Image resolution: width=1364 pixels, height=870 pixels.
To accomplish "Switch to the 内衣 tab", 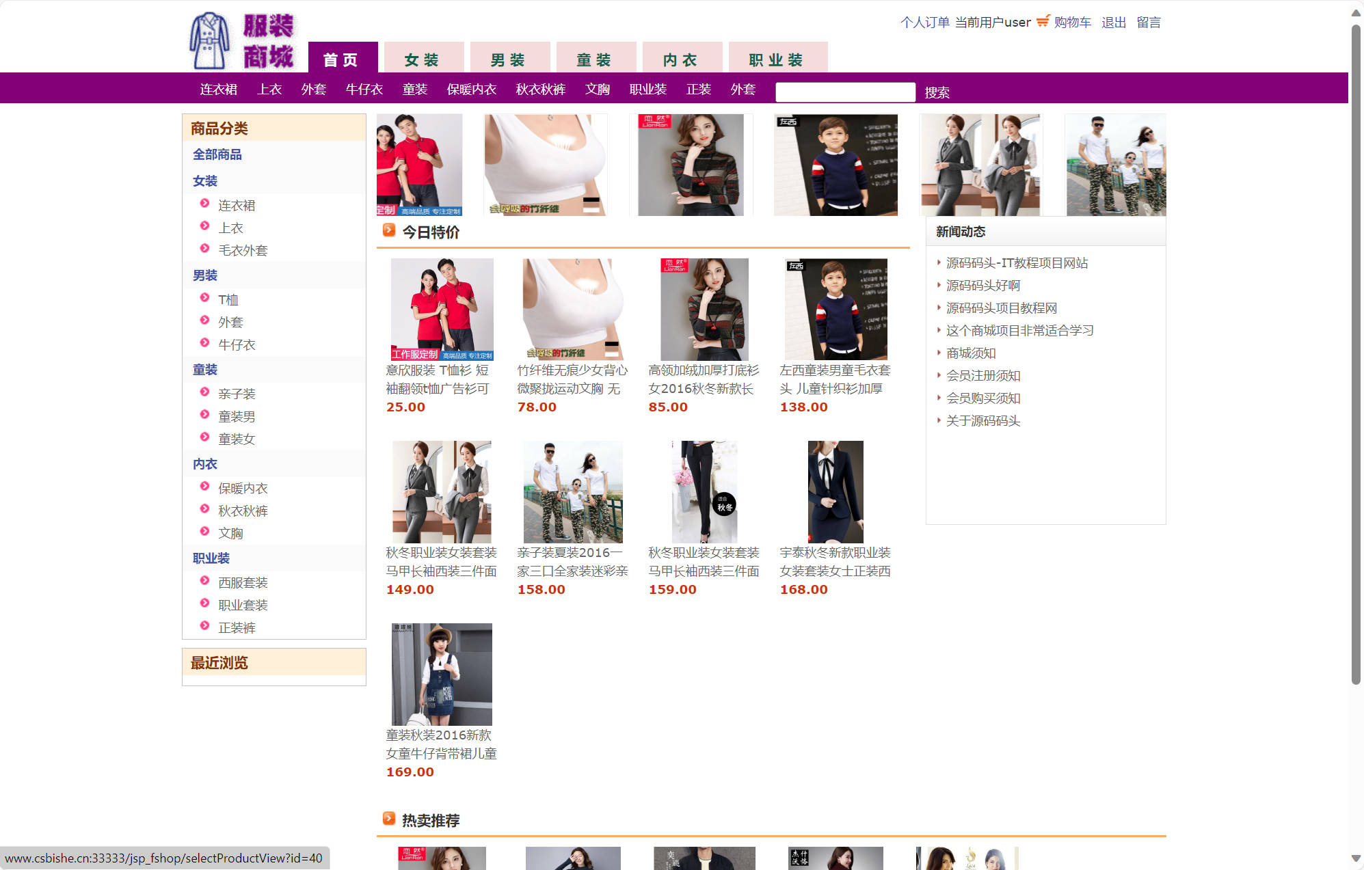I will 681,59.
